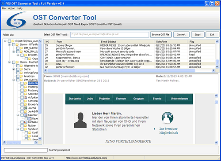This screenshot has width=221, height=161.
Task: Collapse the Stamm - Öffentlich tree node
Action: pyautogui.click(x=9, y=44)
